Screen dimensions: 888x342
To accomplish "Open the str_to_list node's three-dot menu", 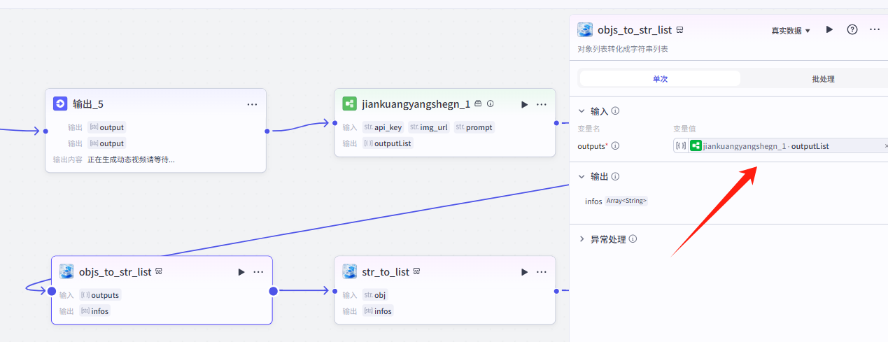I will 541,272.
